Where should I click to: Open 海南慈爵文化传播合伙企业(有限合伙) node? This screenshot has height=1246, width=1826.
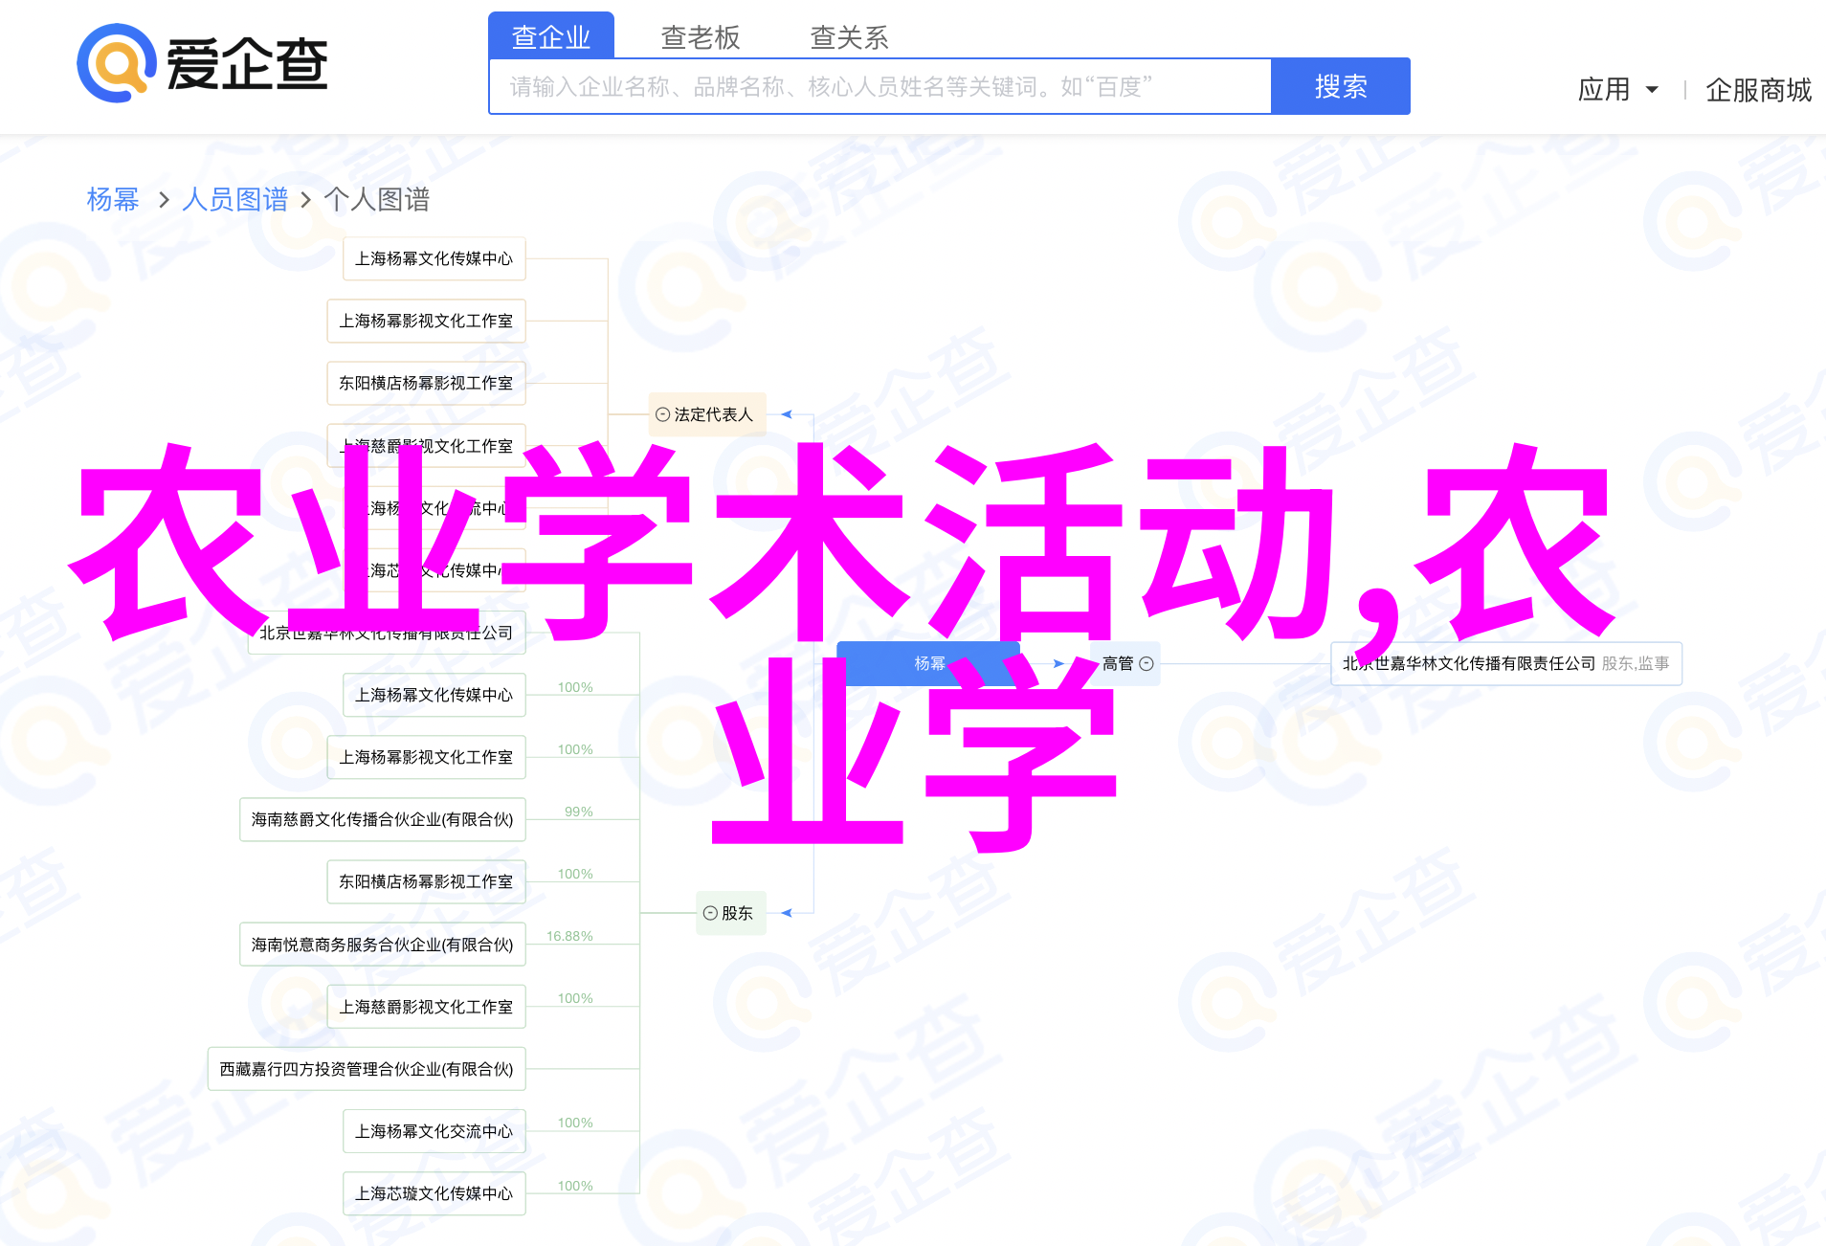pos(383,819)
